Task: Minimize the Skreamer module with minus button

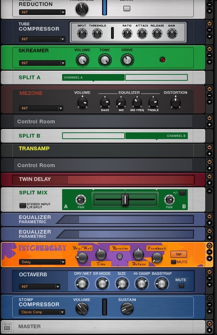Action: click(x=210, y=55)
